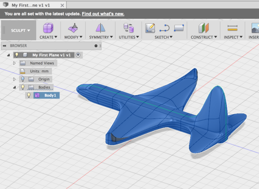Viewport: 259px width, 189px height.
Task: Click the Symmetry mirror icon
Action: pyautogui.click(x=100, y=28)
